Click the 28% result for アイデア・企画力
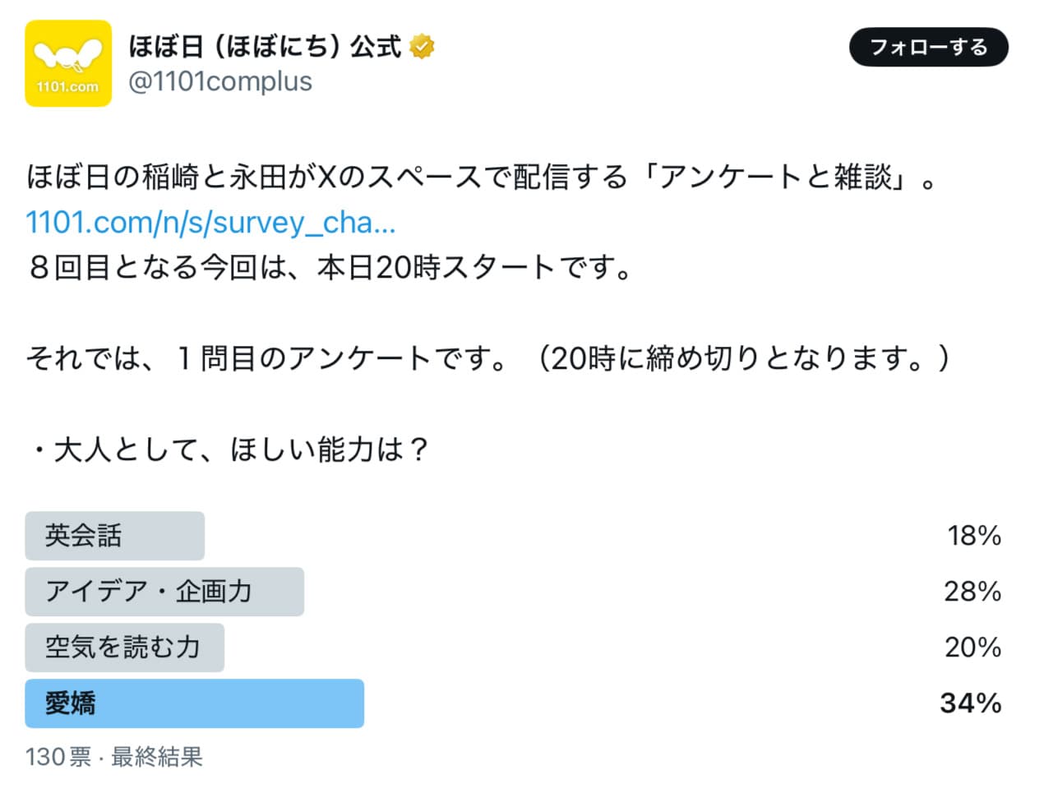 pyautogui.click(x=972, y=592)
